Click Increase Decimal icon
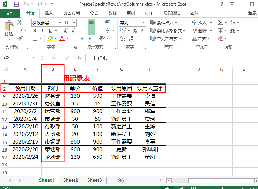 coord(123,38)
